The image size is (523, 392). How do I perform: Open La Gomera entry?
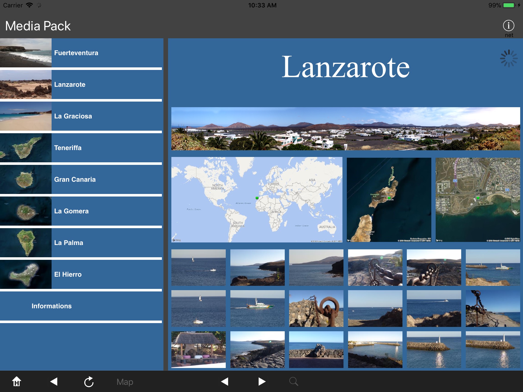click(x=71, y=211)
